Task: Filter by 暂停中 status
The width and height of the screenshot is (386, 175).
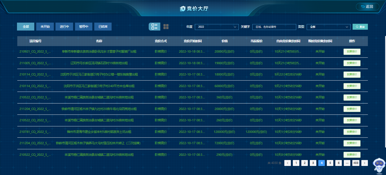Action: click(x=84, y=27)
